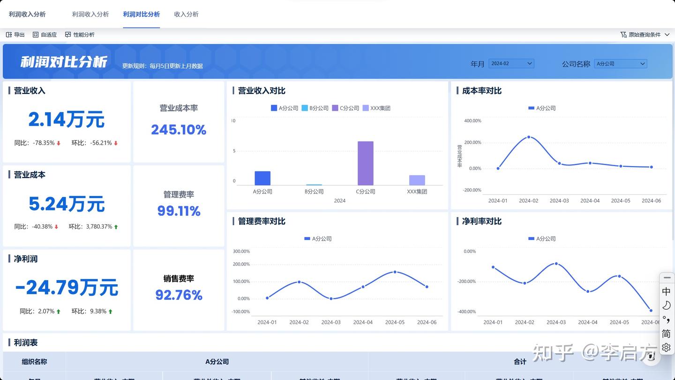Collapse the sidebar widget using the dash handle
675x380 pixels.
pyautogui.click(x=667, y=277)
